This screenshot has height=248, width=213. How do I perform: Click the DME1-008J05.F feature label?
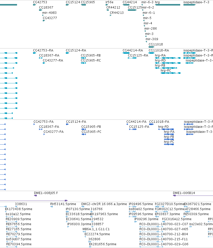click(46, 193)
